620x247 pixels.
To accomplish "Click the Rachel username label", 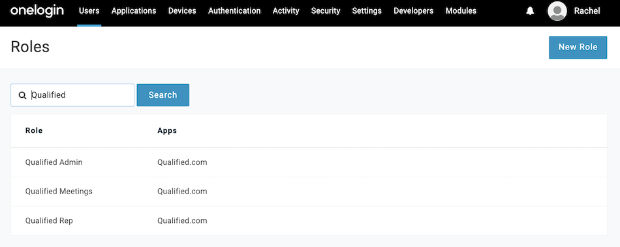I will (x=587, y=11).
